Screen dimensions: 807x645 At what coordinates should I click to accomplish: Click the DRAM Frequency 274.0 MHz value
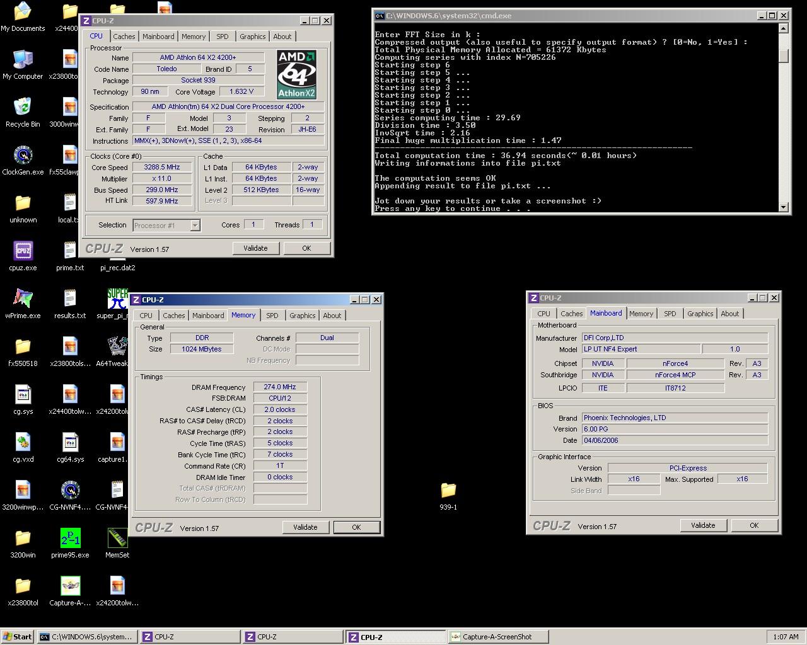[x=280, y=387]
